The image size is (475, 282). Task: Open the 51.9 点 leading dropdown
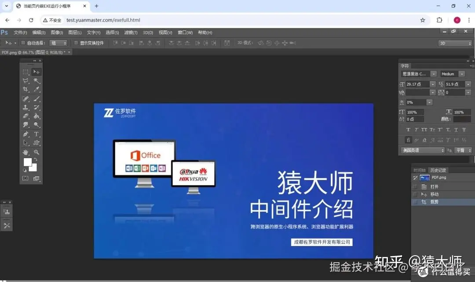tap(468, 84)
